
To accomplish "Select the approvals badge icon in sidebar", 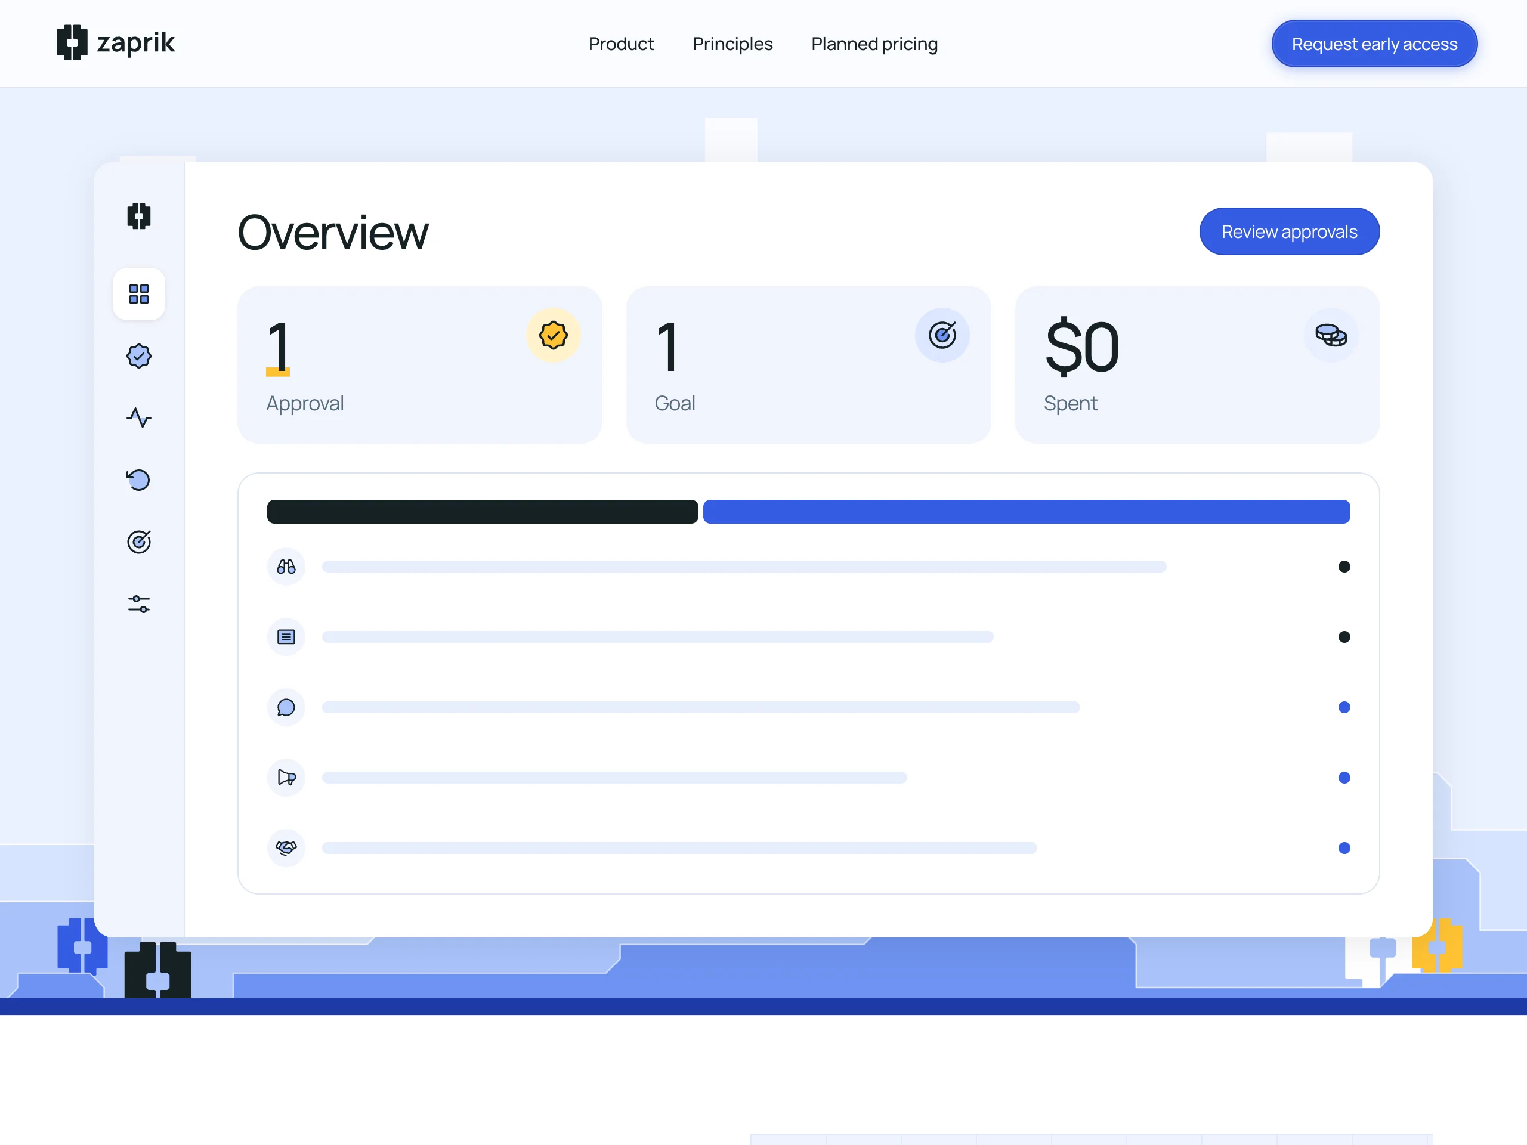I will pos(139,356).
